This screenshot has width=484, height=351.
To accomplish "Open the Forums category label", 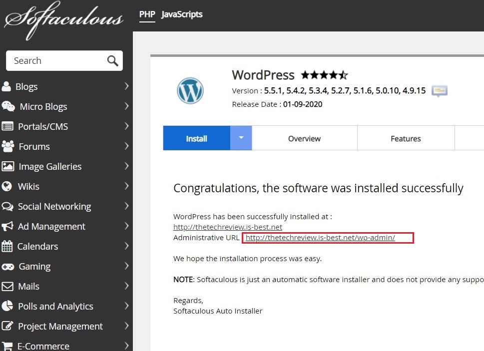I will point(34,146).
